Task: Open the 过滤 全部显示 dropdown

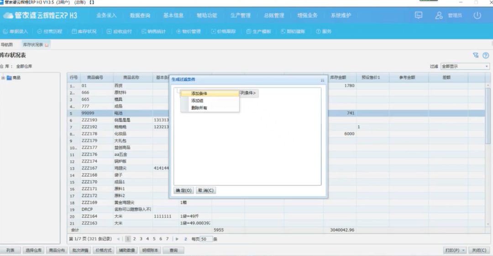Action: point(465,66)
